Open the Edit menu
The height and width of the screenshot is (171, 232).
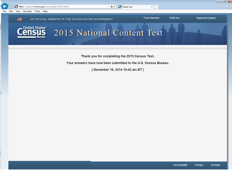click(11, 11)
